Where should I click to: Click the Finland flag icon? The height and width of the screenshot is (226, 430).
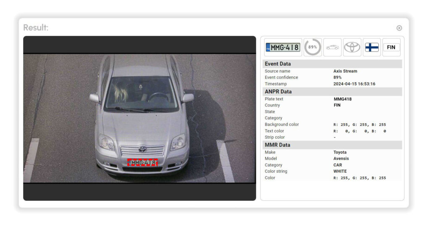coord(372,47)
